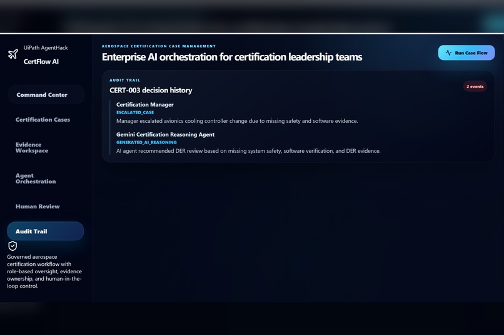The height and width of the screenshot is (335, 504).
Task: Click the pulse icon in Run Case Flow
Action: click(x=448, y=52)
